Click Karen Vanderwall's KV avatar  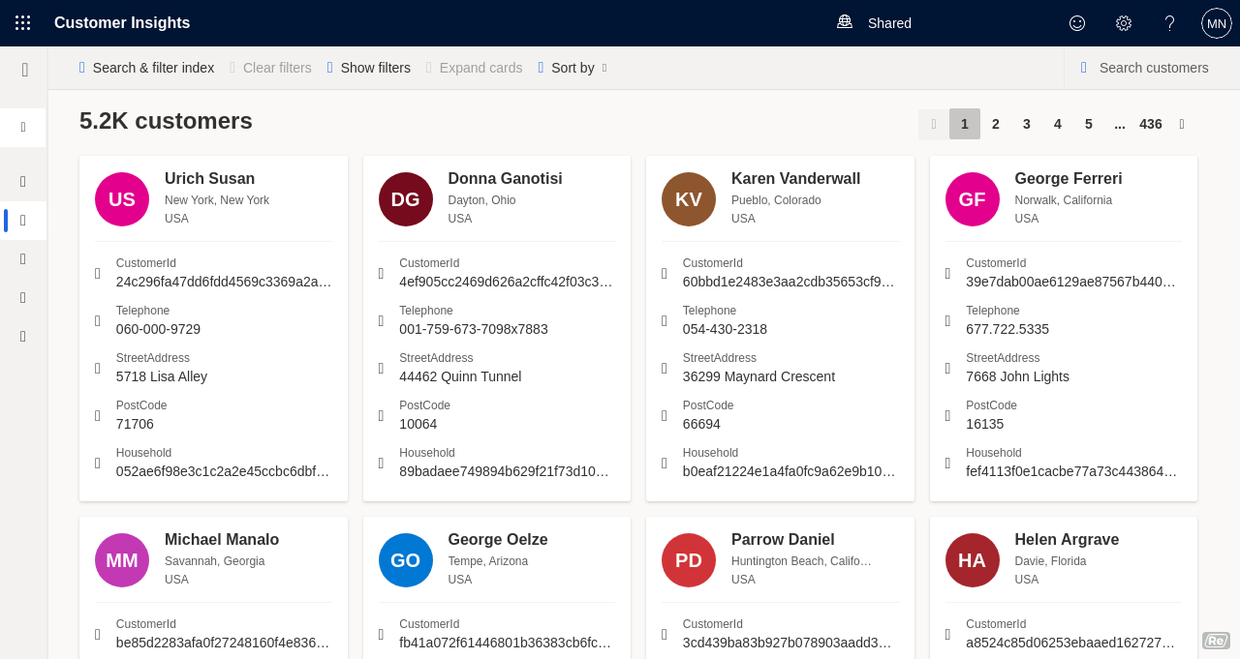pyautogui.click(x=689, y=199)
